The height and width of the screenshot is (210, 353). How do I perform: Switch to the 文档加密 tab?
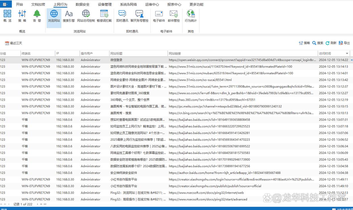coord(38,5)
